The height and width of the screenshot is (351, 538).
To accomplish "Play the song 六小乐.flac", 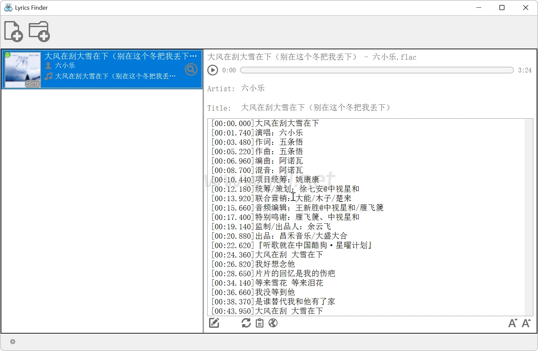I will [x=213, y=70].
